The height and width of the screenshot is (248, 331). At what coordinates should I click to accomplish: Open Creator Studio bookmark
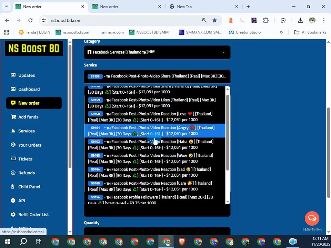pyautogui.click(x=245, y=32)
